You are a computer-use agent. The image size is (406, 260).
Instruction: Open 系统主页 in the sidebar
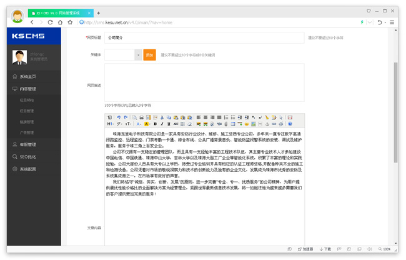[27, 76]
